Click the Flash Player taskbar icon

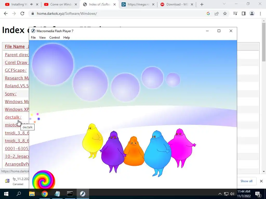pos(83,194)
